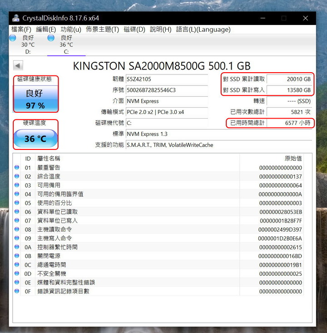This screenshot has width=327, height=333.
Task: Click the previous disk arrow button
Action: (x=18, y=65)
